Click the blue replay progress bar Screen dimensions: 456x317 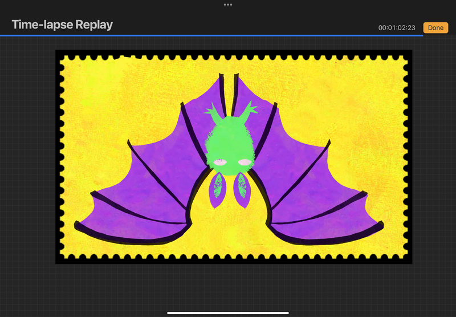[x=211, y=35]
